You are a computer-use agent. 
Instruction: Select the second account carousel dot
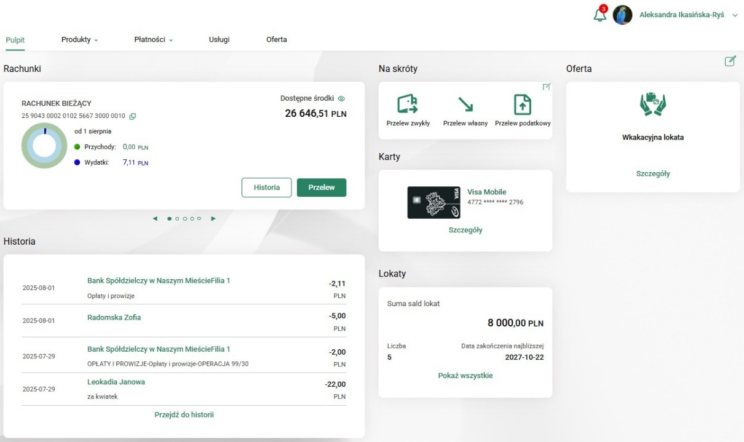(177, 218)
